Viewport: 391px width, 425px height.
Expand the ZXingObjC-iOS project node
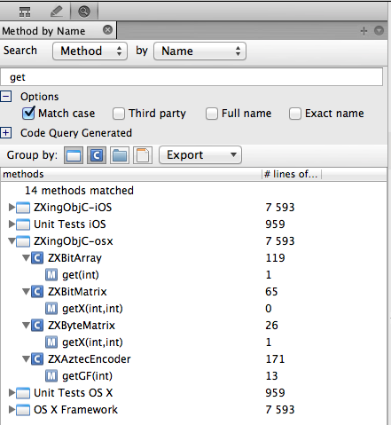[x=12, y=207]
